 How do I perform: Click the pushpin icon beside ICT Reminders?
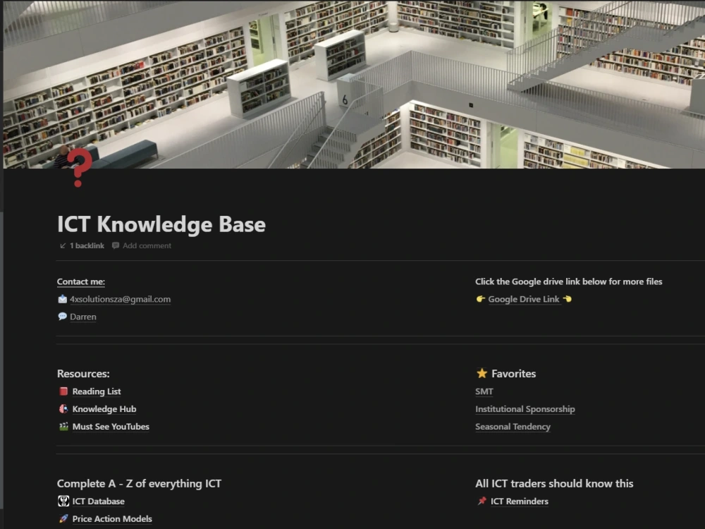[x=482, y=501]
